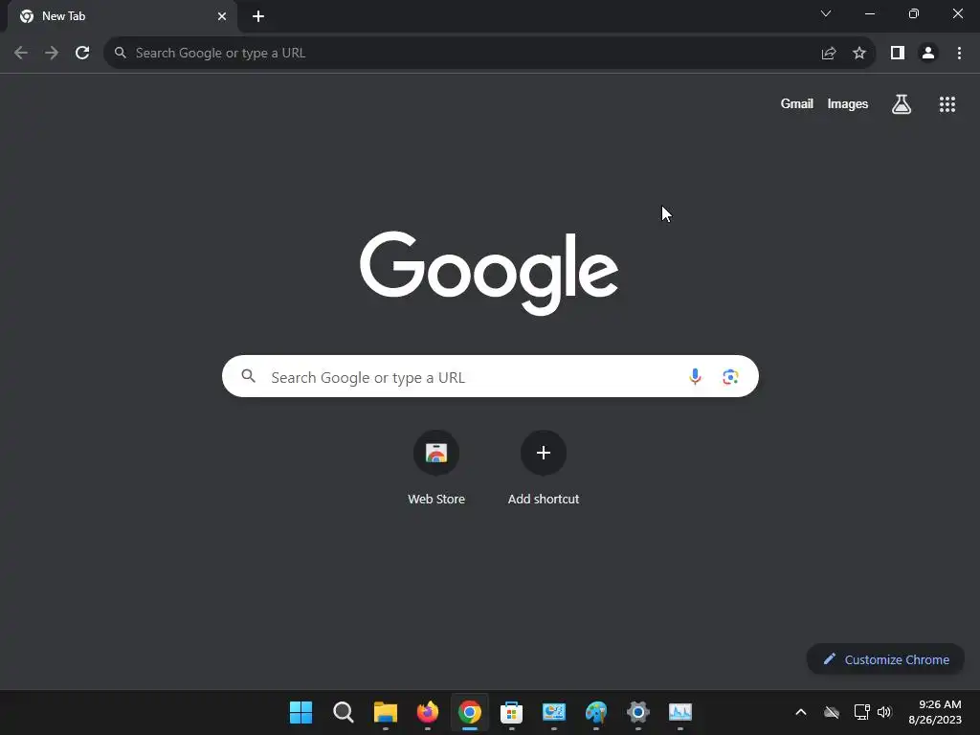Open a new tab with plus button
This screenshot has height=735, width=980.
(258, 16)
